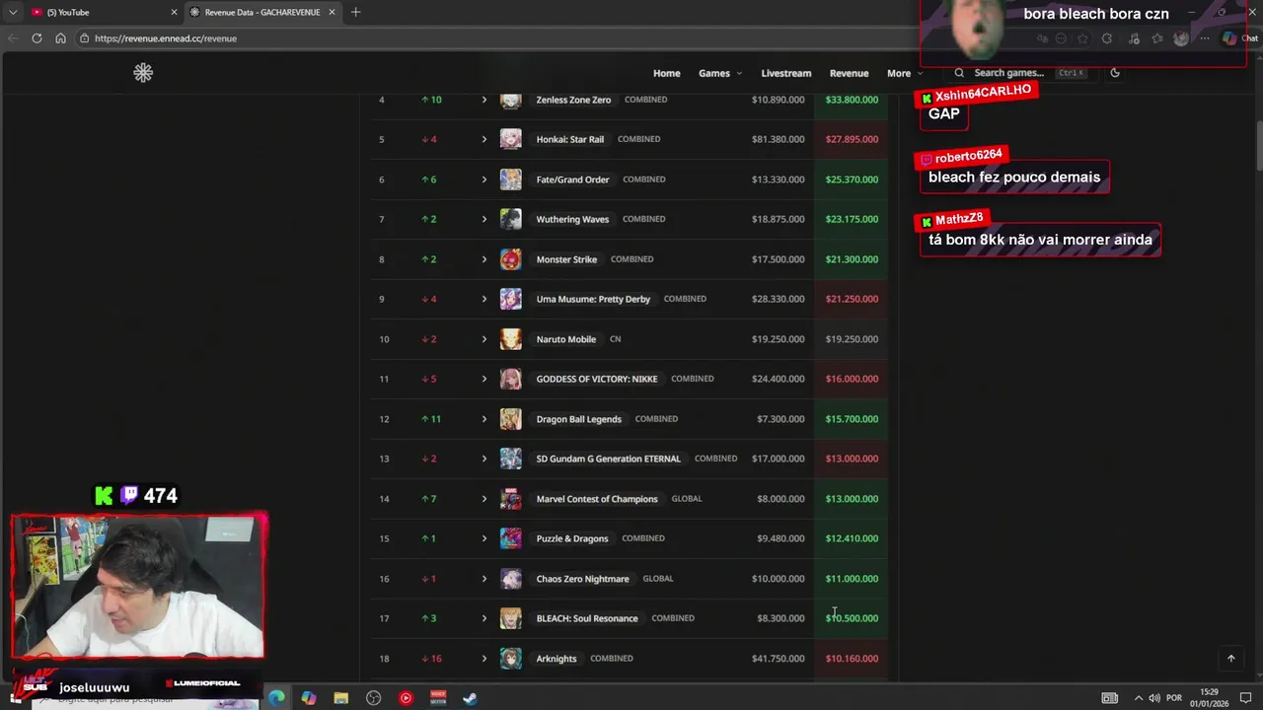Show hidden system tray icons
The width and height of the screenshot is (1263, 710).
(x=1138, y=698)
